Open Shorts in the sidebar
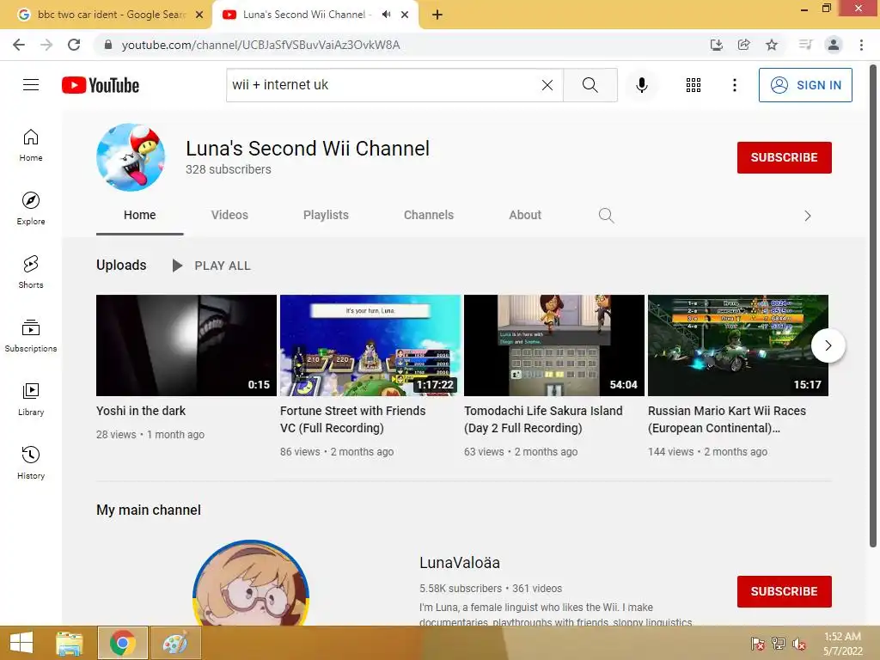Screen dimensions: 880x660 (31, 272)
